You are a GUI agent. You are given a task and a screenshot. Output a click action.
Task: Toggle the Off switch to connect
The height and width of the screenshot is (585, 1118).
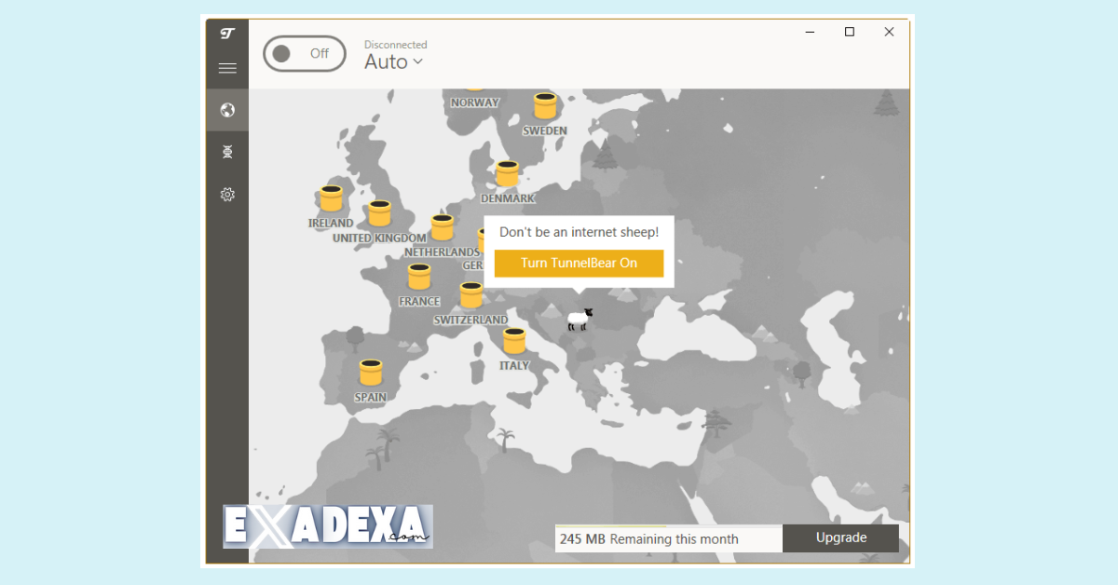click(x=304, y=53)
